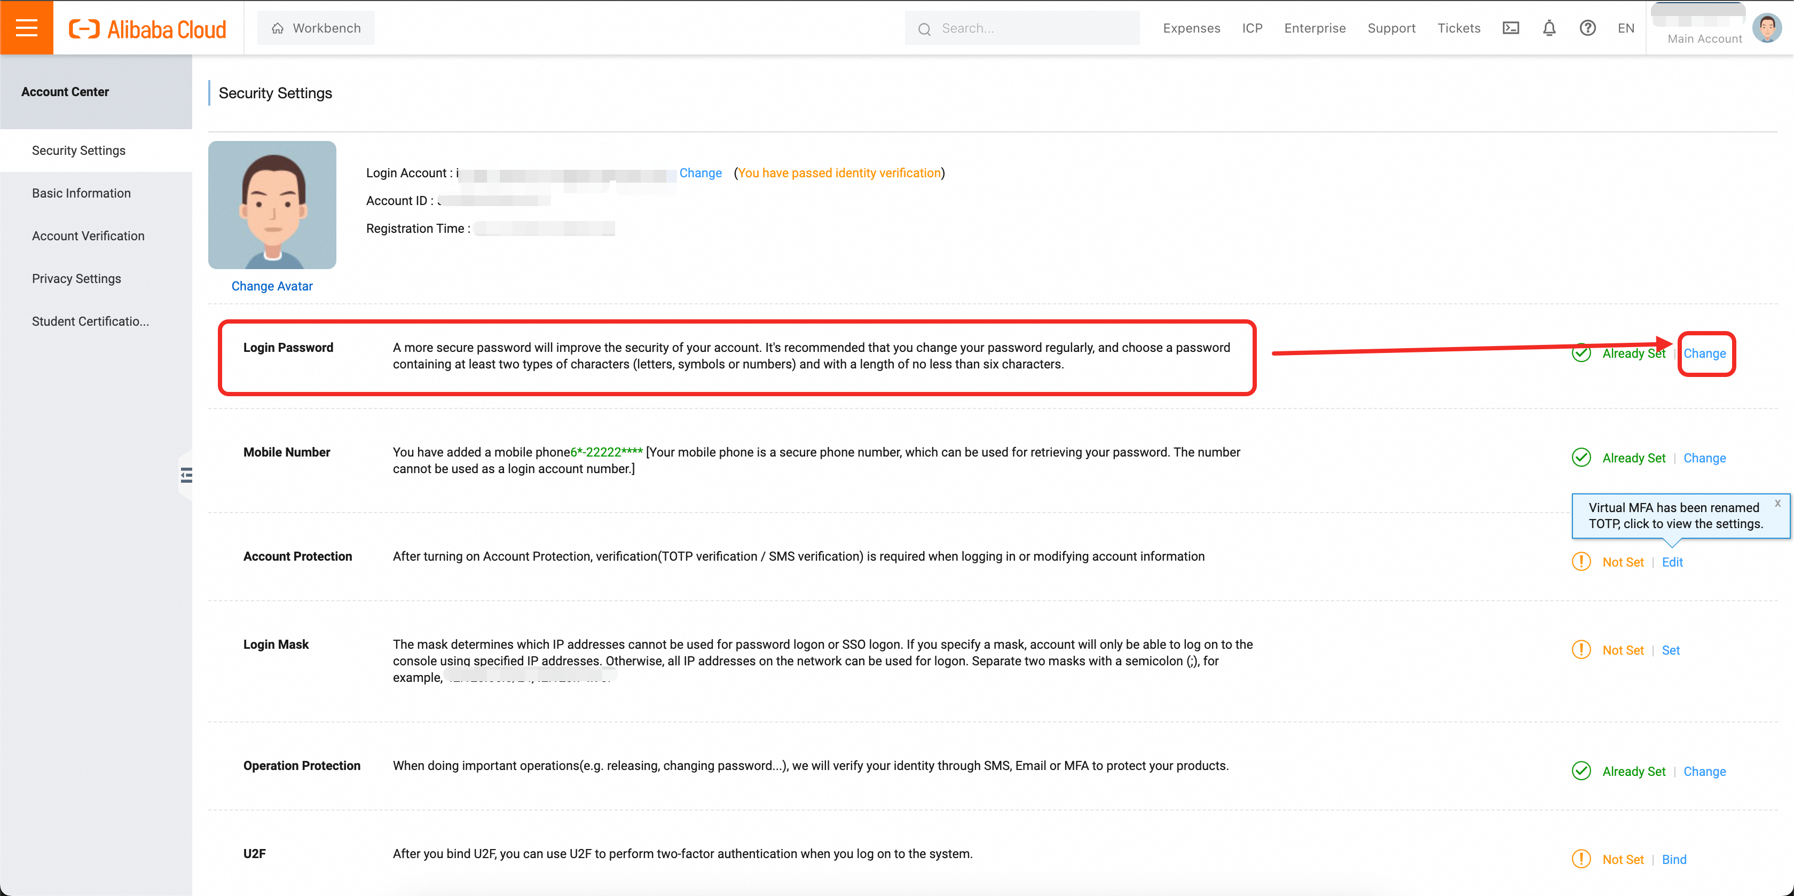Click Edit for Account Protection

coord(1671,562)
